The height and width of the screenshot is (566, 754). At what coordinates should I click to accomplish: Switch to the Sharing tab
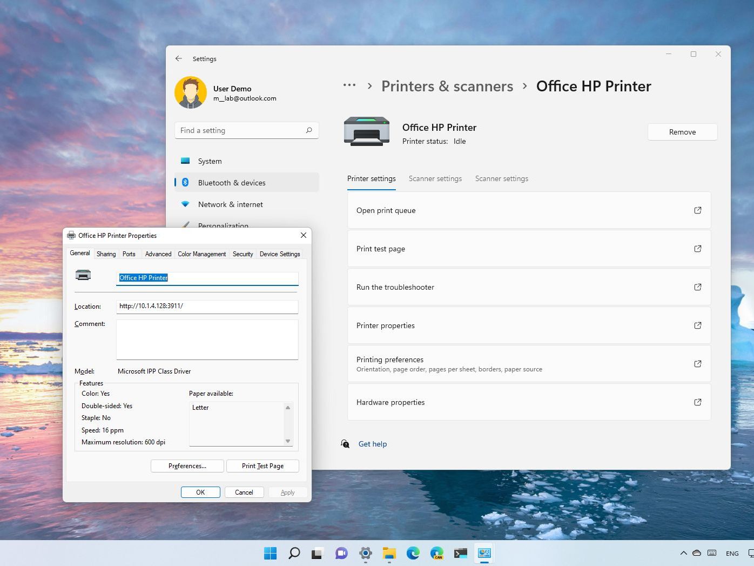(106, 254)
